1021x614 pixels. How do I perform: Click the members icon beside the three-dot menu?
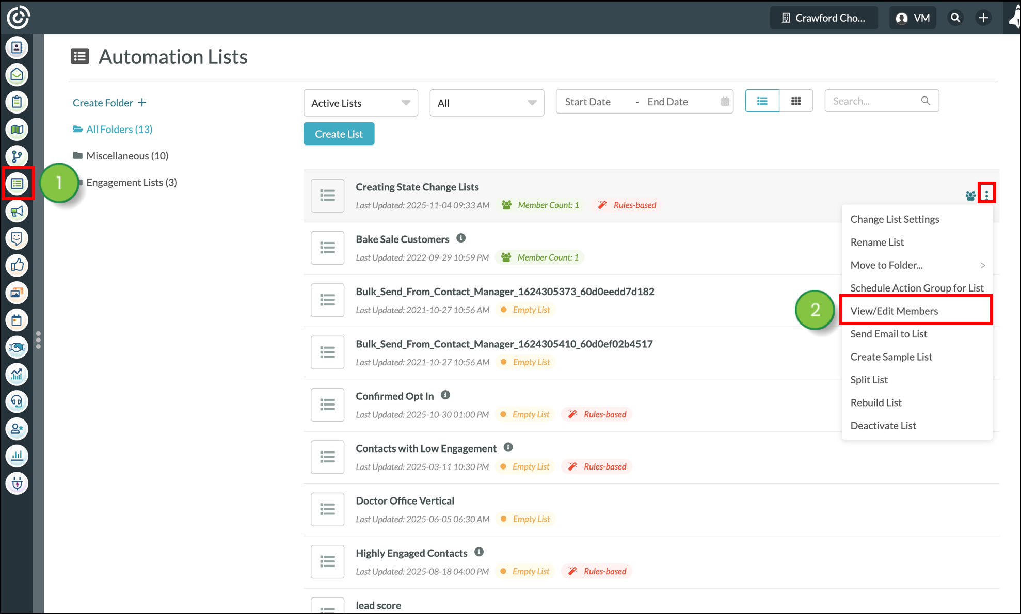click(970, 196)
